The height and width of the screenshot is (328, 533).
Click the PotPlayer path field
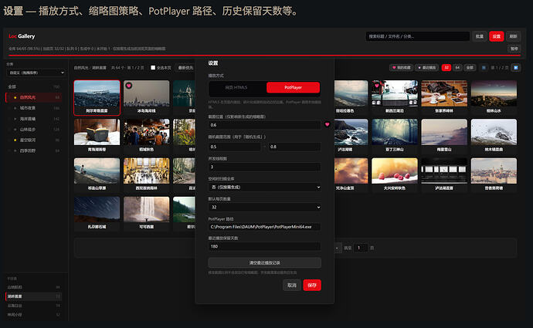(264, 227)
